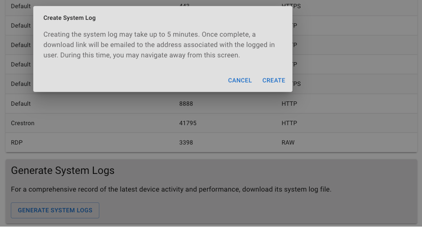Click the Generate System Logs section heading
Screen dimensions: 422x227
pyautogui.click(x=63, y=170)
